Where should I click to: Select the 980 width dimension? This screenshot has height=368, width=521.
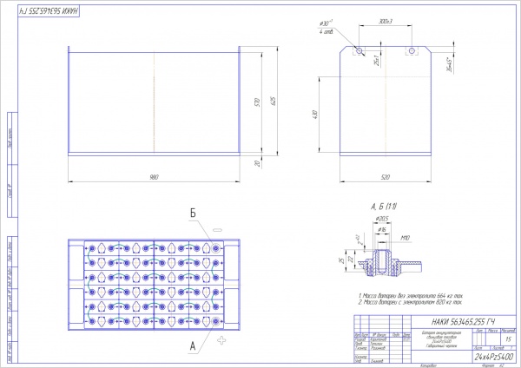[153, 177]
